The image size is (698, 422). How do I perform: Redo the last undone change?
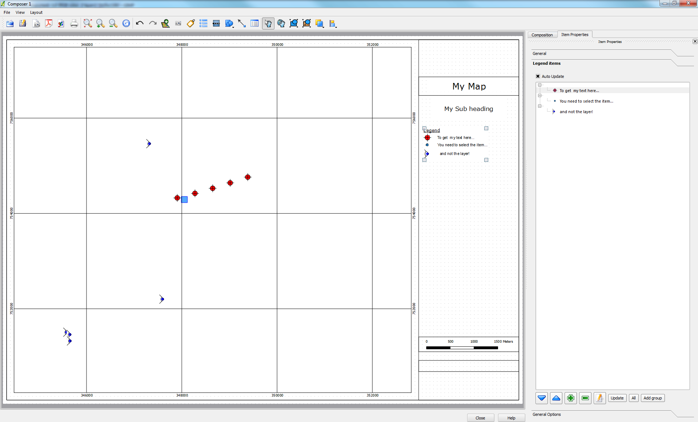click(153, 24)
